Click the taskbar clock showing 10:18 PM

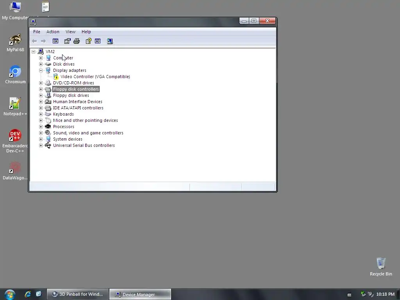[x=385, y=294]
